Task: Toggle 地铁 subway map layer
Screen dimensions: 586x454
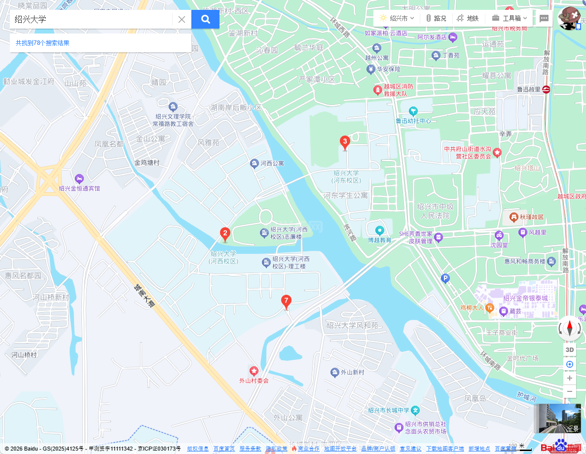Action: pyautogui.click(x=468, y=18)
